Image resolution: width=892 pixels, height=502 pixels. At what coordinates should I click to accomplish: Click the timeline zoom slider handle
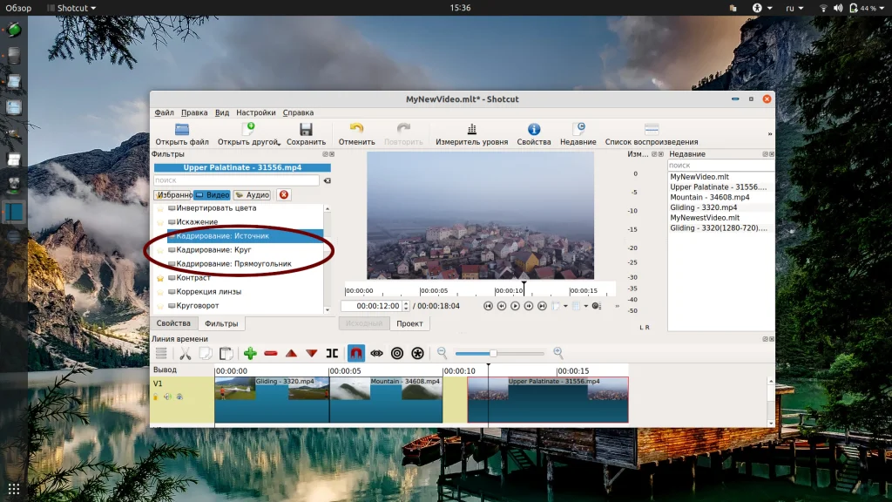coord(493,353)
